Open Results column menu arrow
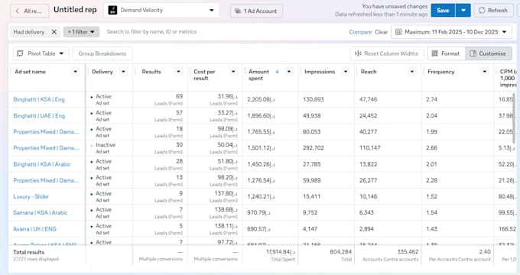Viewport: 520px width, 275px height. point(178,72)
